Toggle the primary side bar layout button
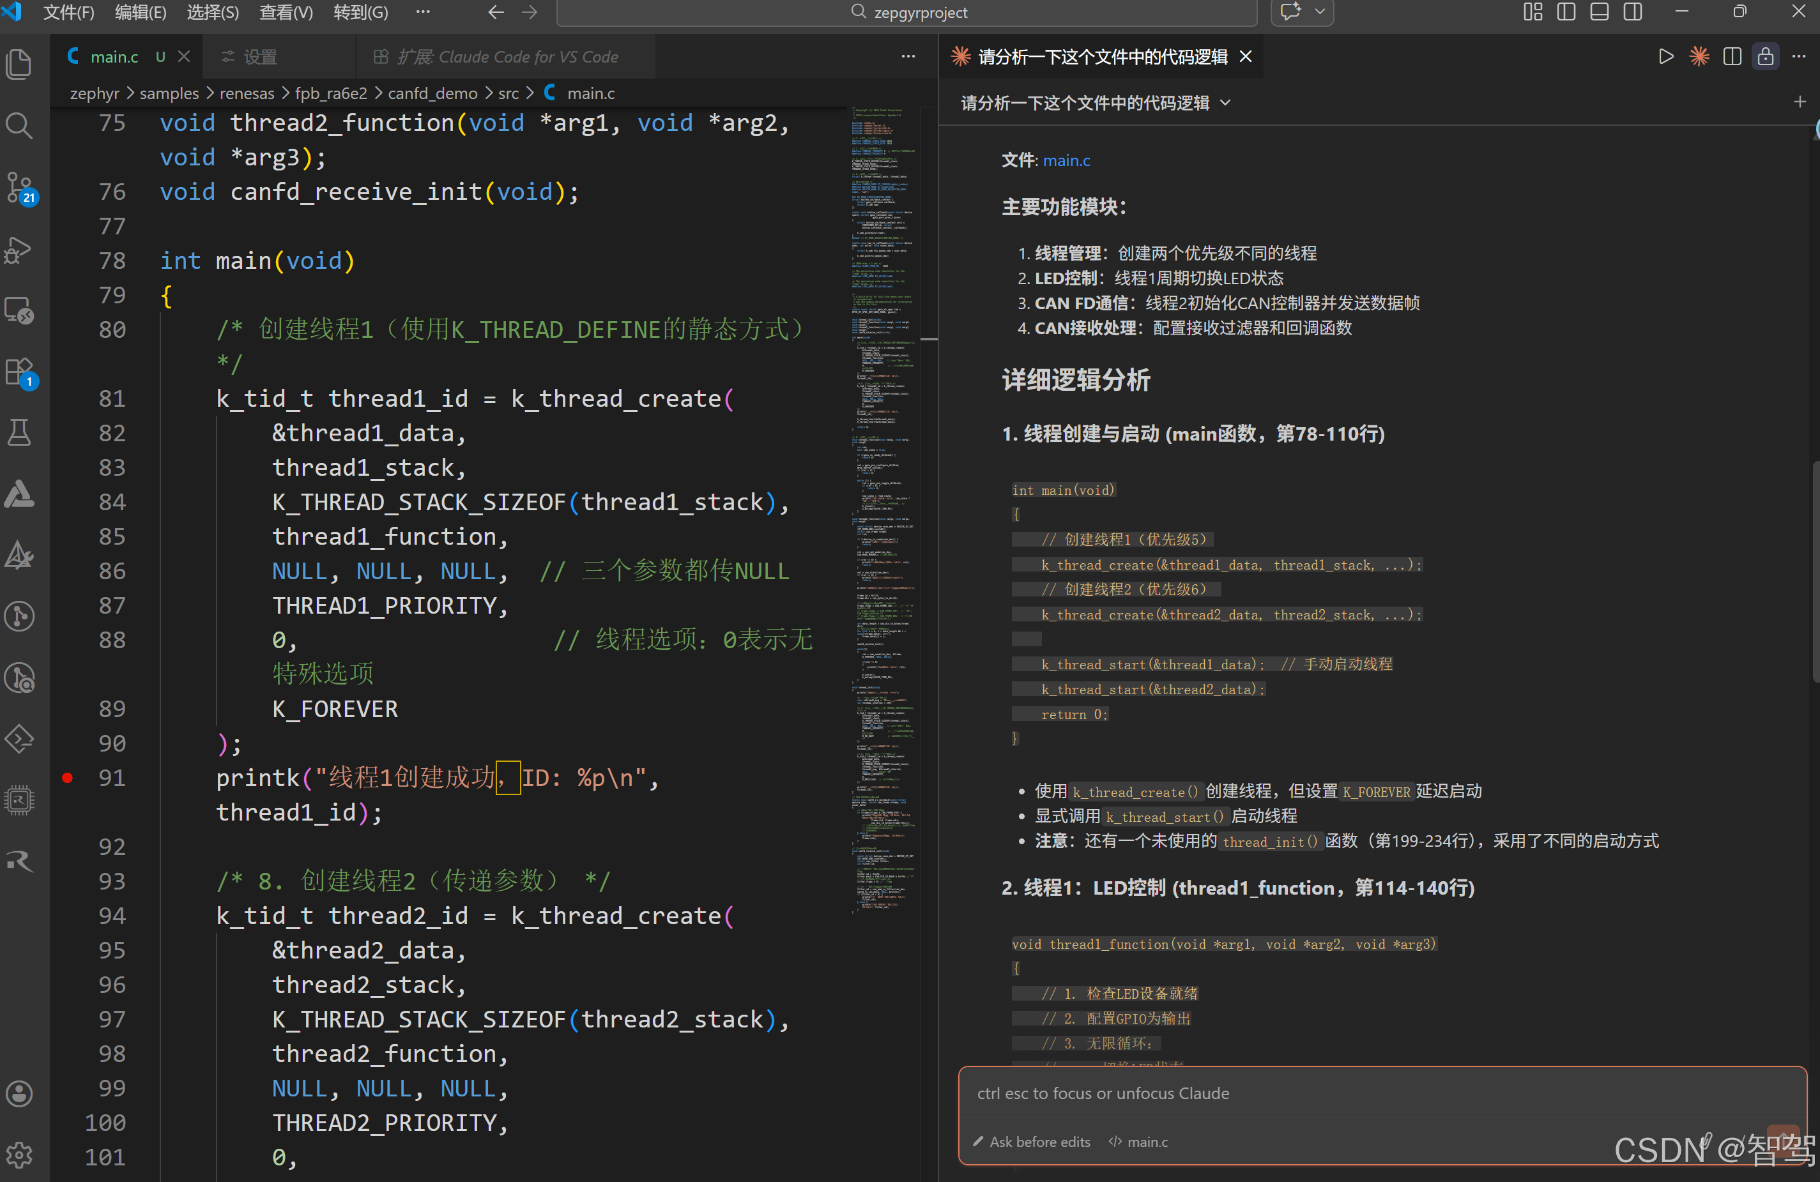 tap(1566, 12)
